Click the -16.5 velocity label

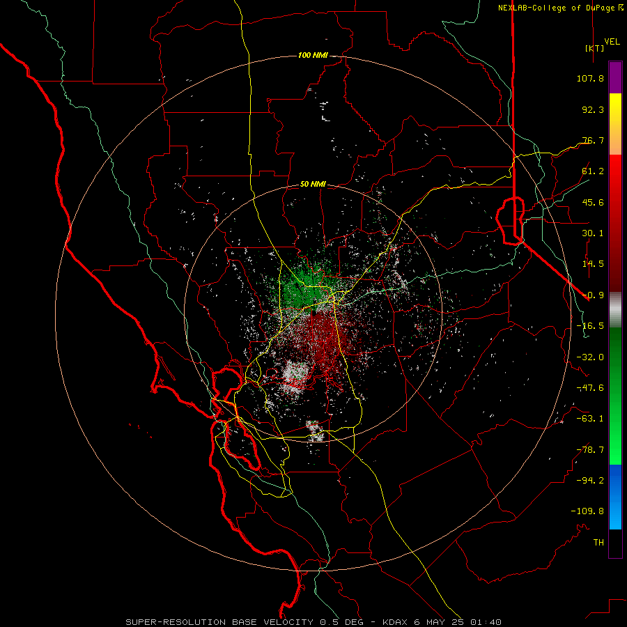tap(590, 326)
